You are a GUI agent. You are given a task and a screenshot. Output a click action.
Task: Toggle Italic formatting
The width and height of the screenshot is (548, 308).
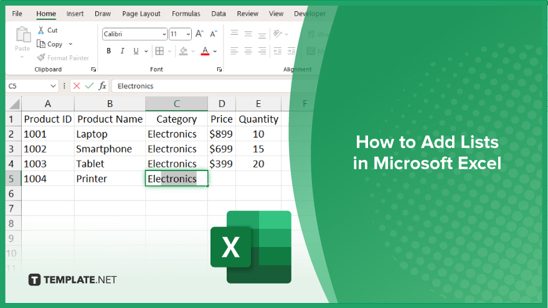(x=122, y=51)
